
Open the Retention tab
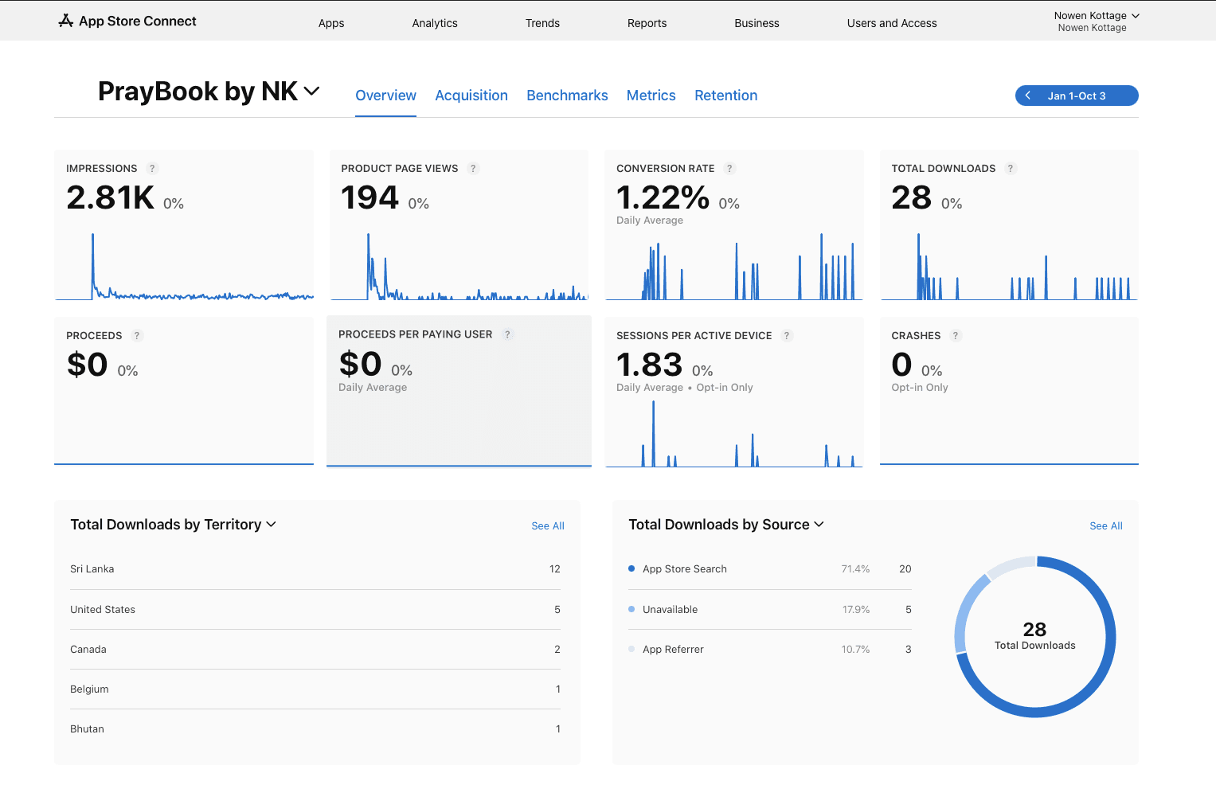tap(725, 96)
